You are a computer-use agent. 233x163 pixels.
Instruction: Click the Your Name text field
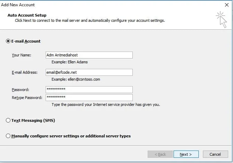pos(89,55)
